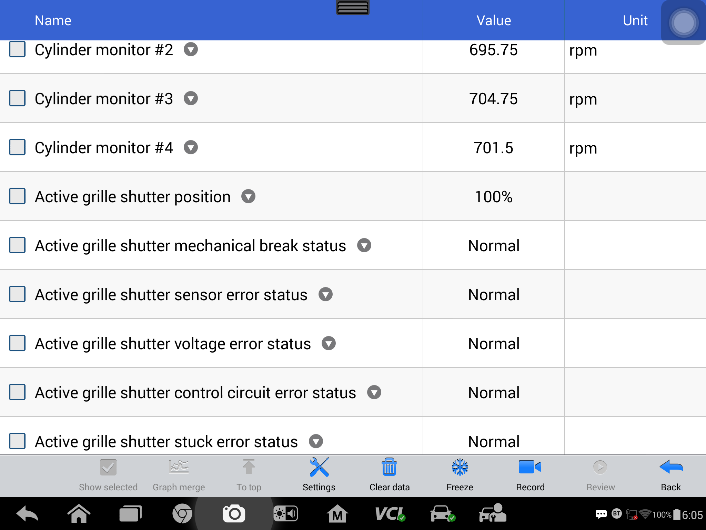Expand Active grille shutter control circuit error dropdown
The height and width of the screenshot is (530, 706).
[x=374, y=393]
